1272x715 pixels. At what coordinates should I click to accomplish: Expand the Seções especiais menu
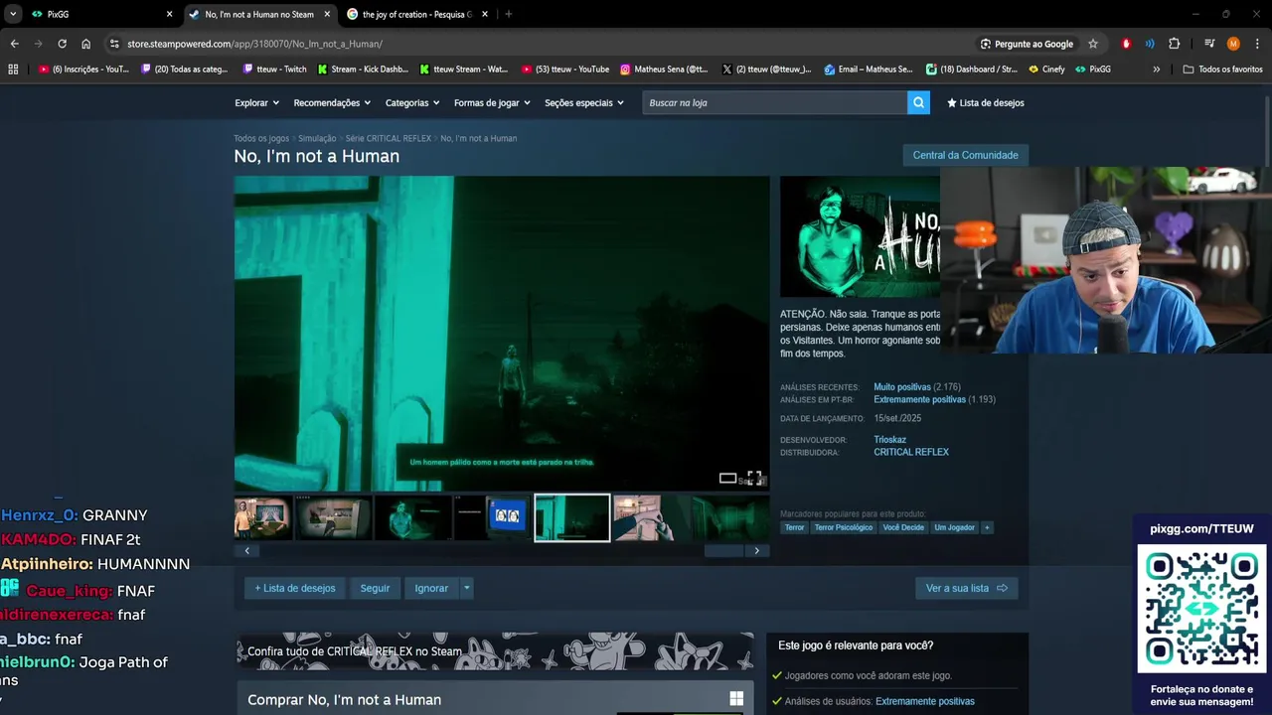[584, 102]
